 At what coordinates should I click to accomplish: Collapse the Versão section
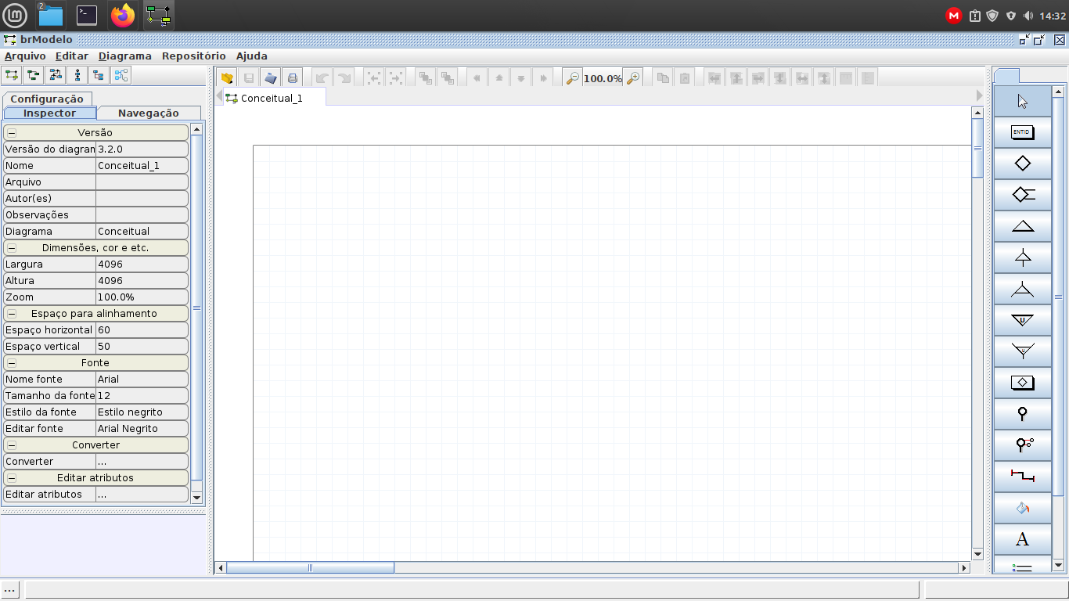12,133
